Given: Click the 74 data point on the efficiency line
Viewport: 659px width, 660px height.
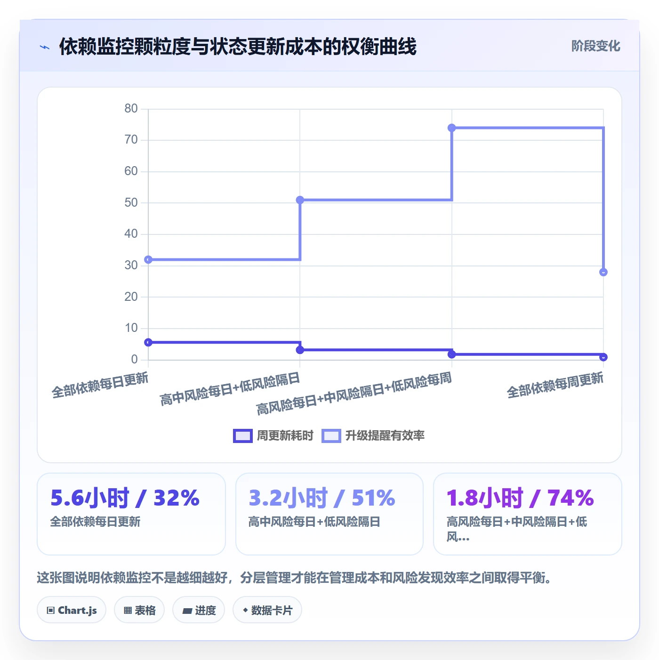Looking at the screenshot, I should point(452,128).
